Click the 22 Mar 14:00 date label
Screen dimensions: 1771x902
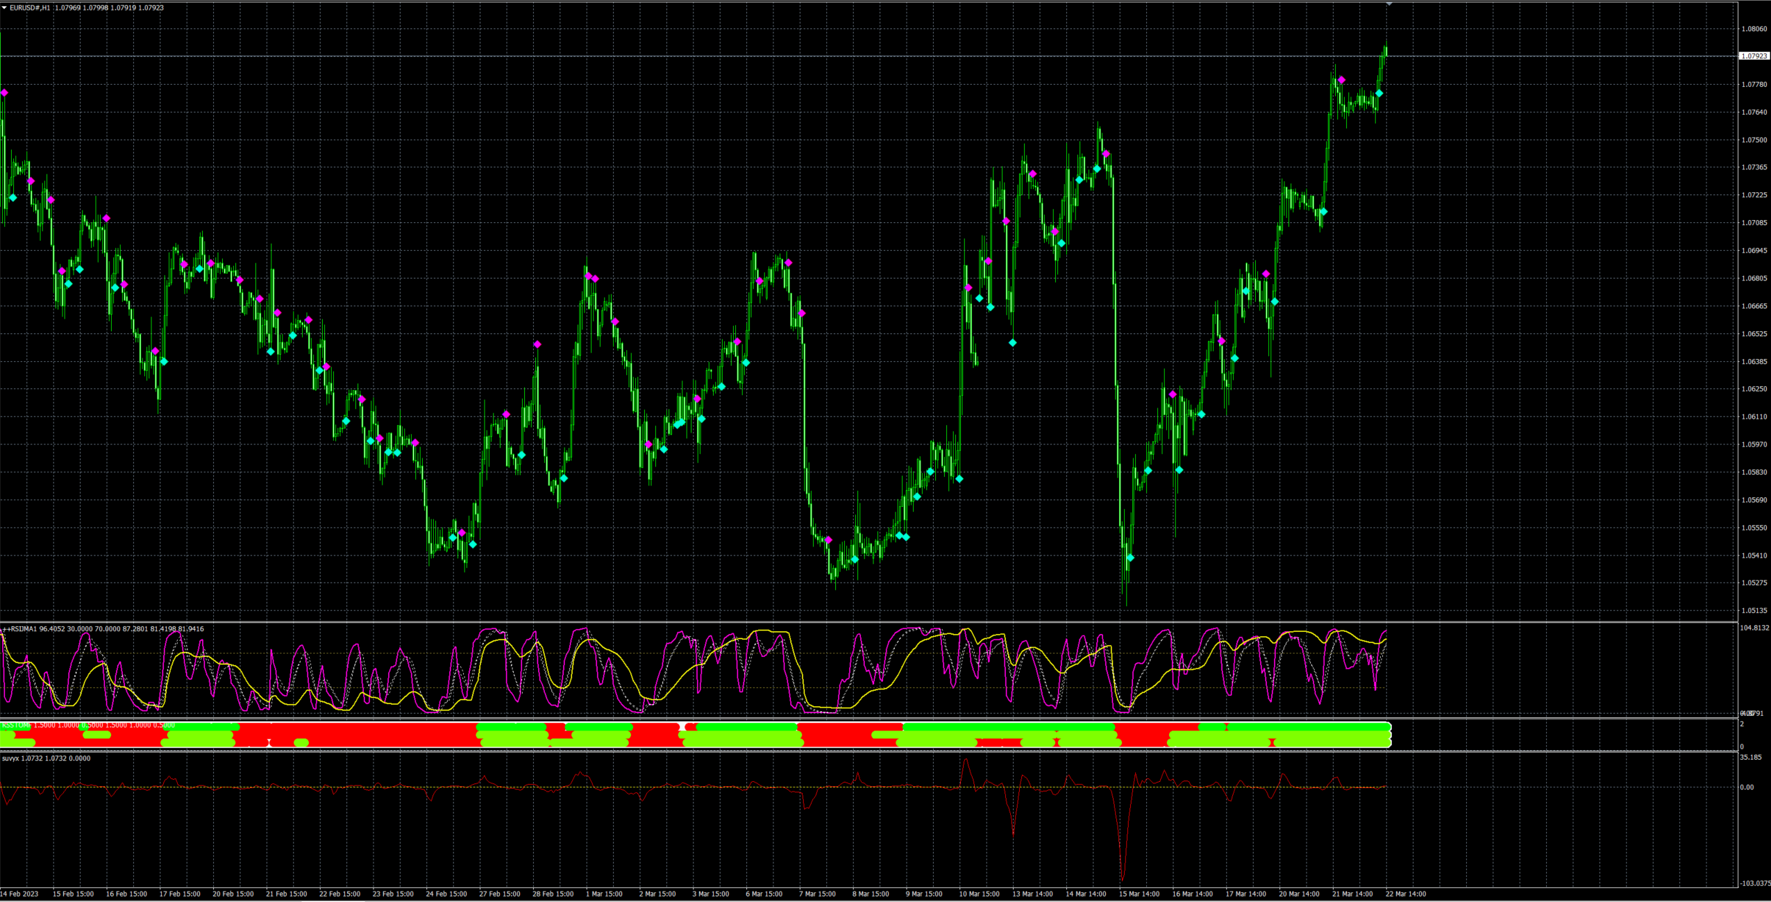1405,894
